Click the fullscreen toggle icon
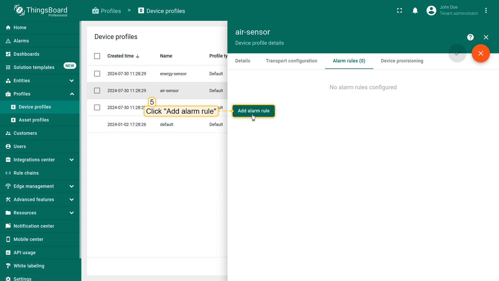The image size is (499, 281). coord(399,10)
